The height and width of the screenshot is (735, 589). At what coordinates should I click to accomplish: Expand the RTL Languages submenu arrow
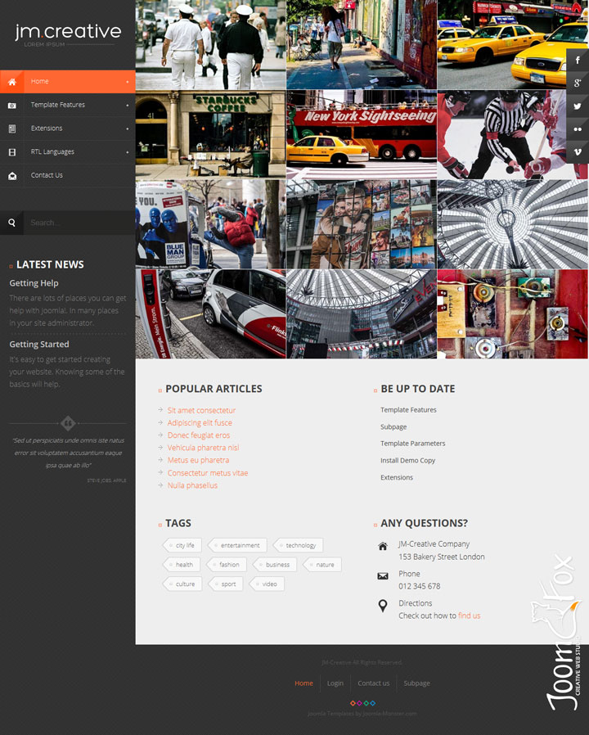coord(128,152)
